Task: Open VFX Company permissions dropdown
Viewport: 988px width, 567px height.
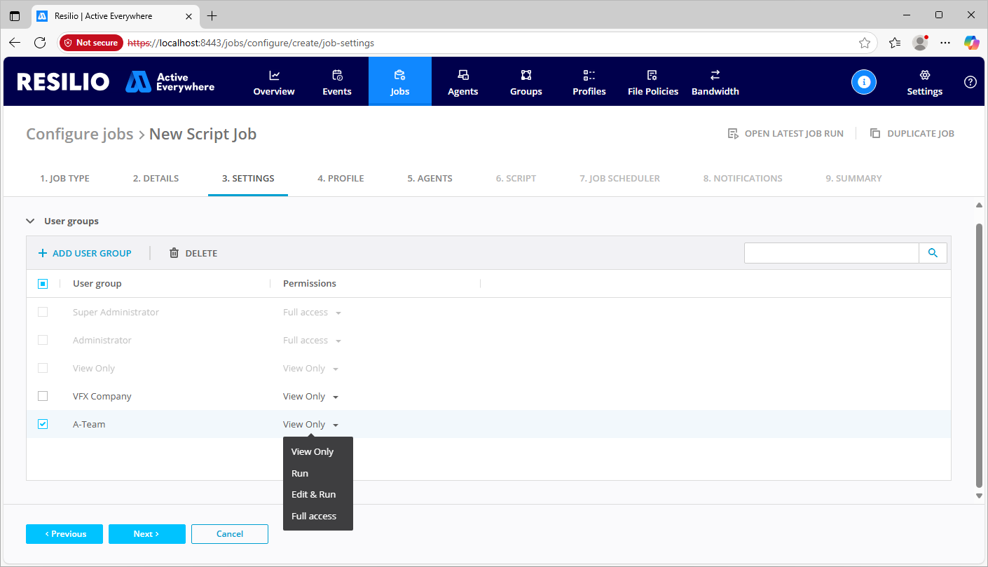Action: click(x=310, y=397)
